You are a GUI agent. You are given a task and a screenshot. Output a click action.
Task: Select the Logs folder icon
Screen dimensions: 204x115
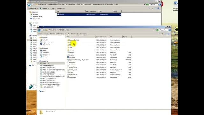click(x=68, y=48)
